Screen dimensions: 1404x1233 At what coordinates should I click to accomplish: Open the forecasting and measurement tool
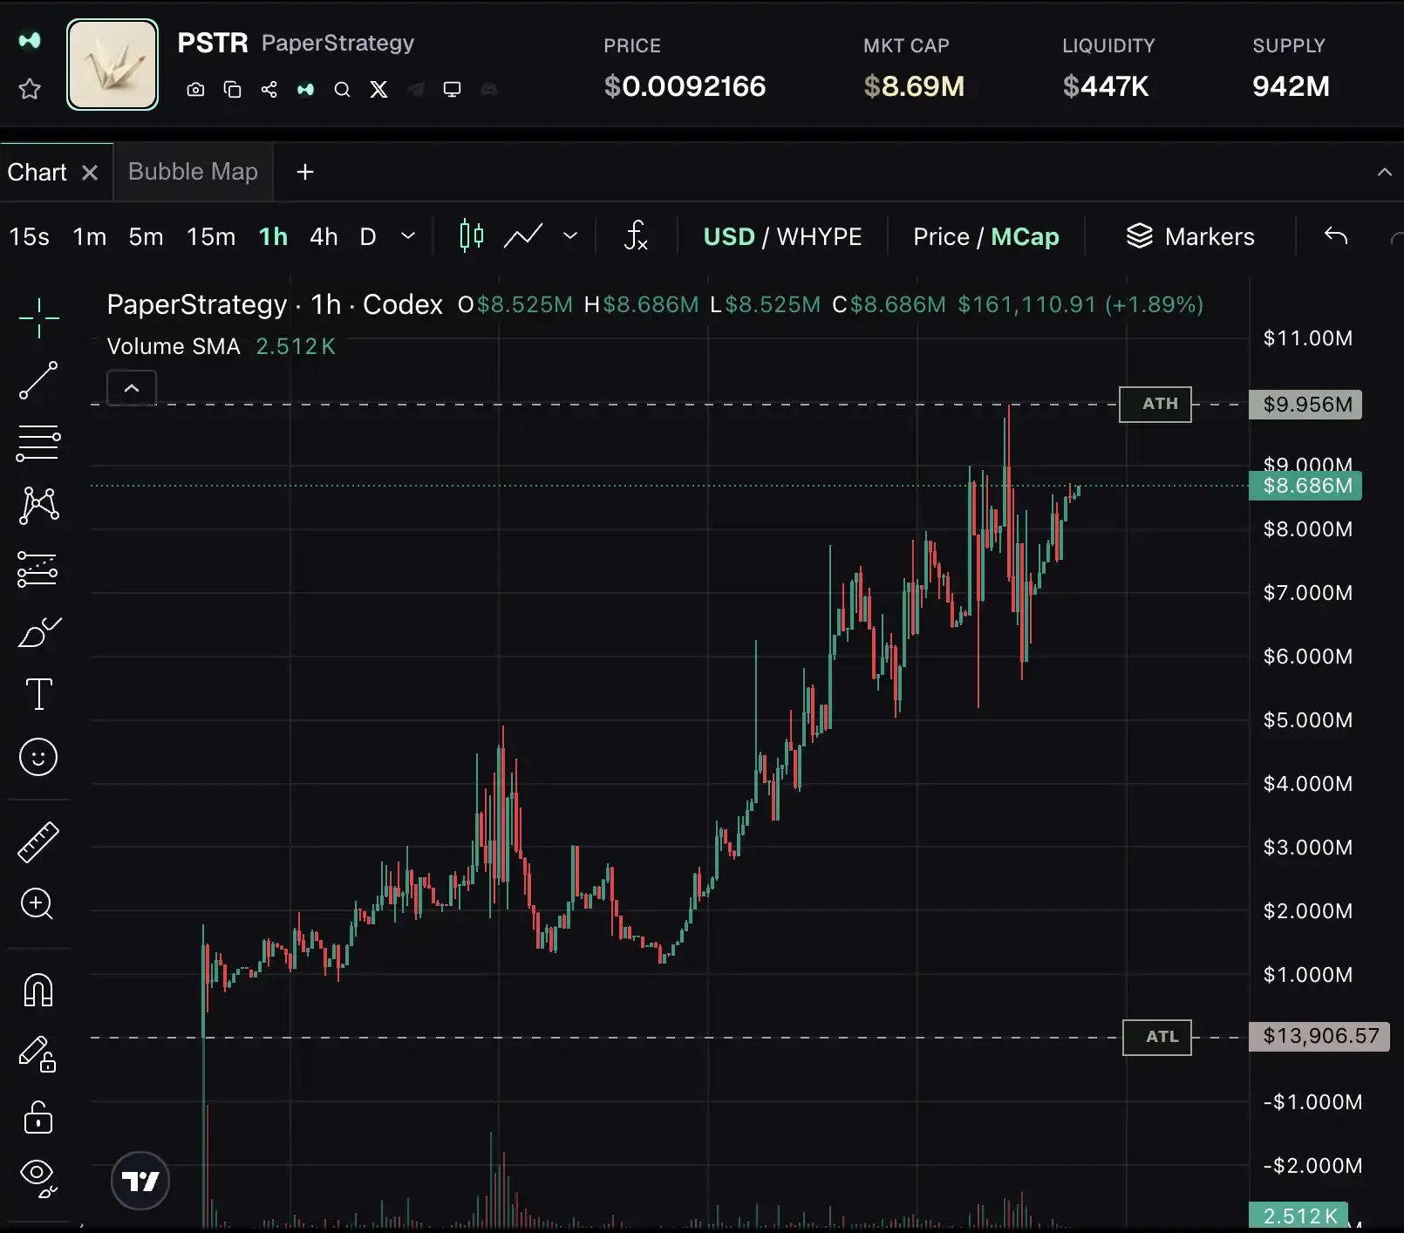click(x=38, y=569)
